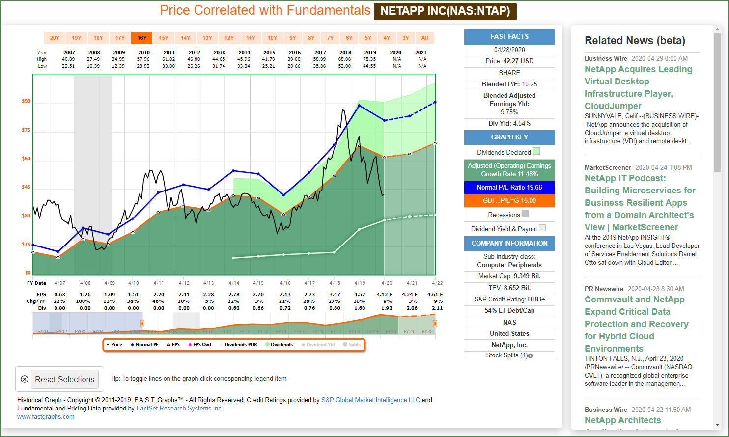The image size is (729, 437).
Task: Open Commvault and NetApp news headline
Action: [637, 324]
